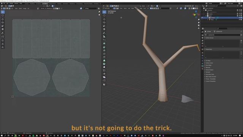Expand the Texture Space panel
Image resolution: width=243 pixels, height=137 pixels.
[x=209, y=70]
